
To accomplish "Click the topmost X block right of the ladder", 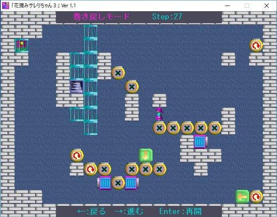I will pyautogui.click(x=118, y=73).
